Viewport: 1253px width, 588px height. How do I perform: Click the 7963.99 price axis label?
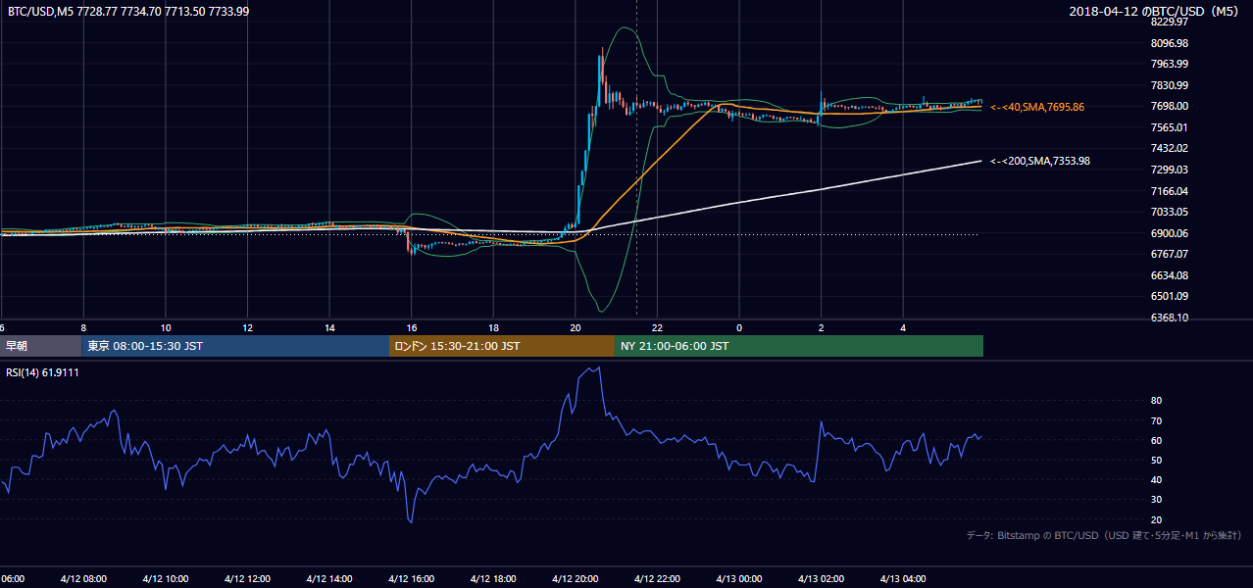tap(1170, 65)
